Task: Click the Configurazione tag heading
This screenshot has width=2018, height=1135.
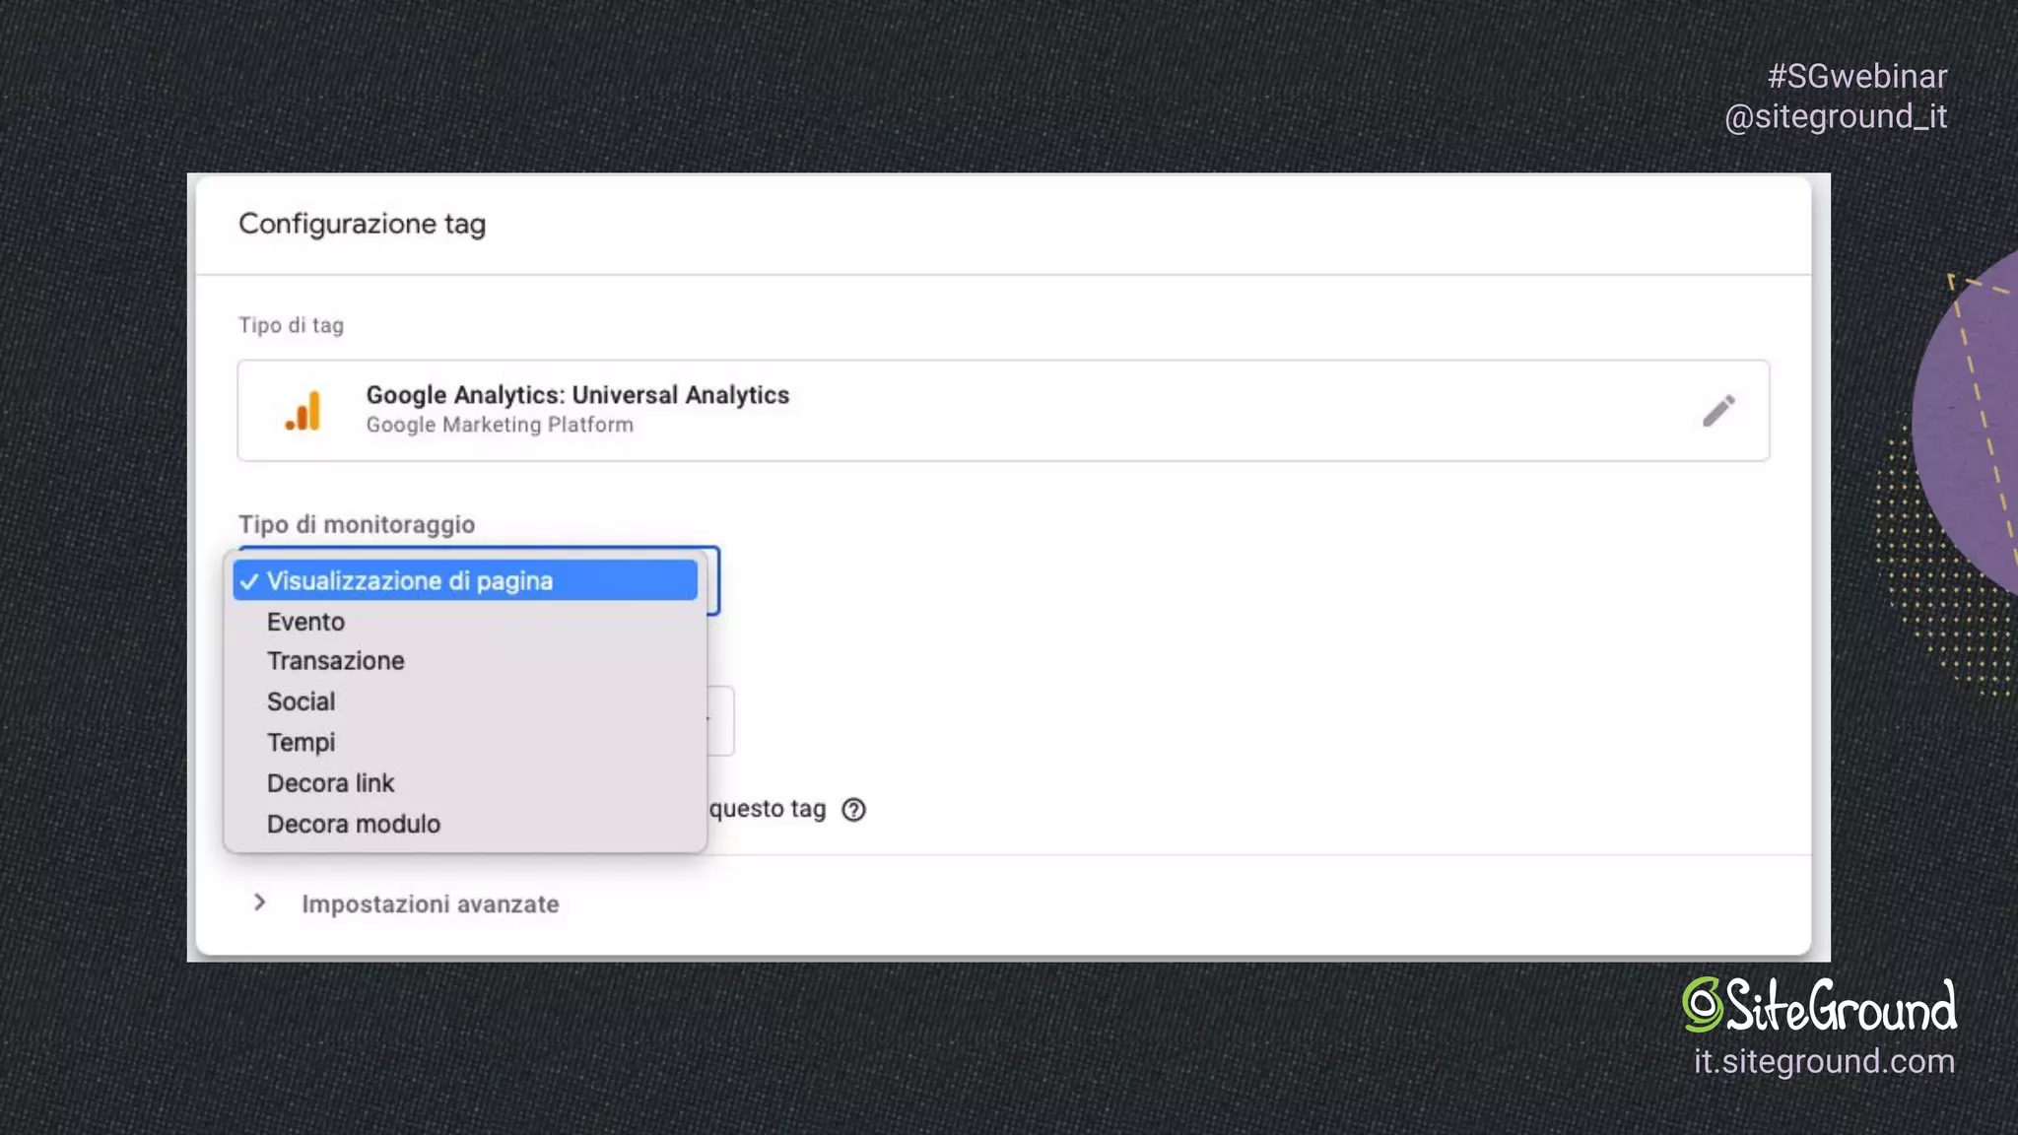Action: (x=363, y=224)
